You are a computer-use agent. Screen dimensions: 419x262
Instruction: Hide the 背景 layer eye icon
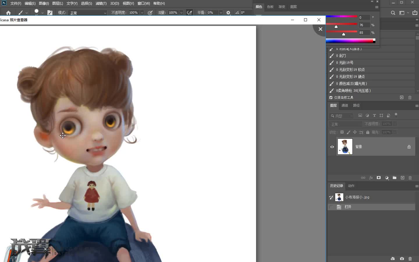(x=332, y=147)
